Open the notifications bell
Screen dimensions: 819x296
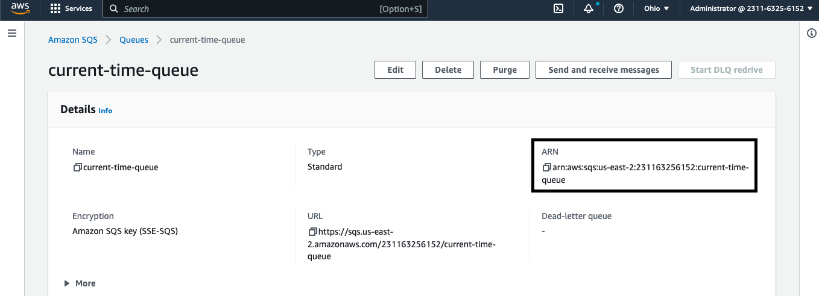pos(589,8)
